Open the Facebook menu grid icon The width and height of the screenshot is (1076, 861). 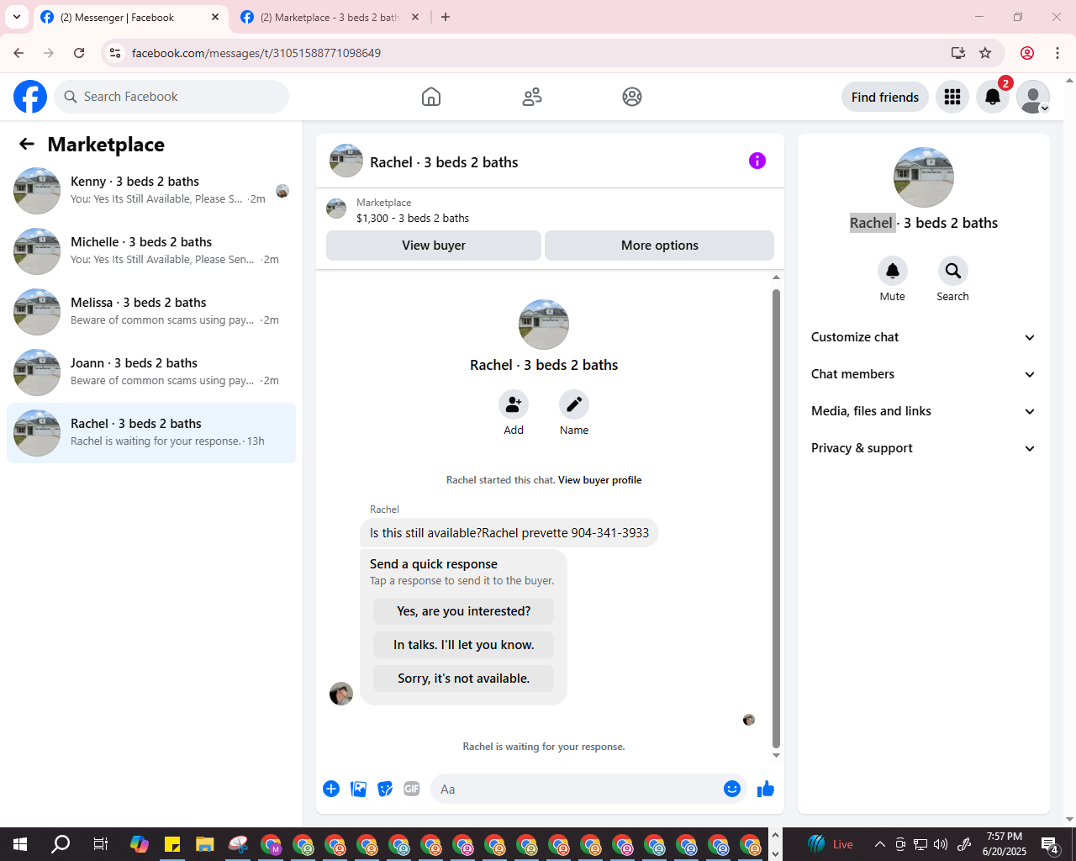click(952, 97)
